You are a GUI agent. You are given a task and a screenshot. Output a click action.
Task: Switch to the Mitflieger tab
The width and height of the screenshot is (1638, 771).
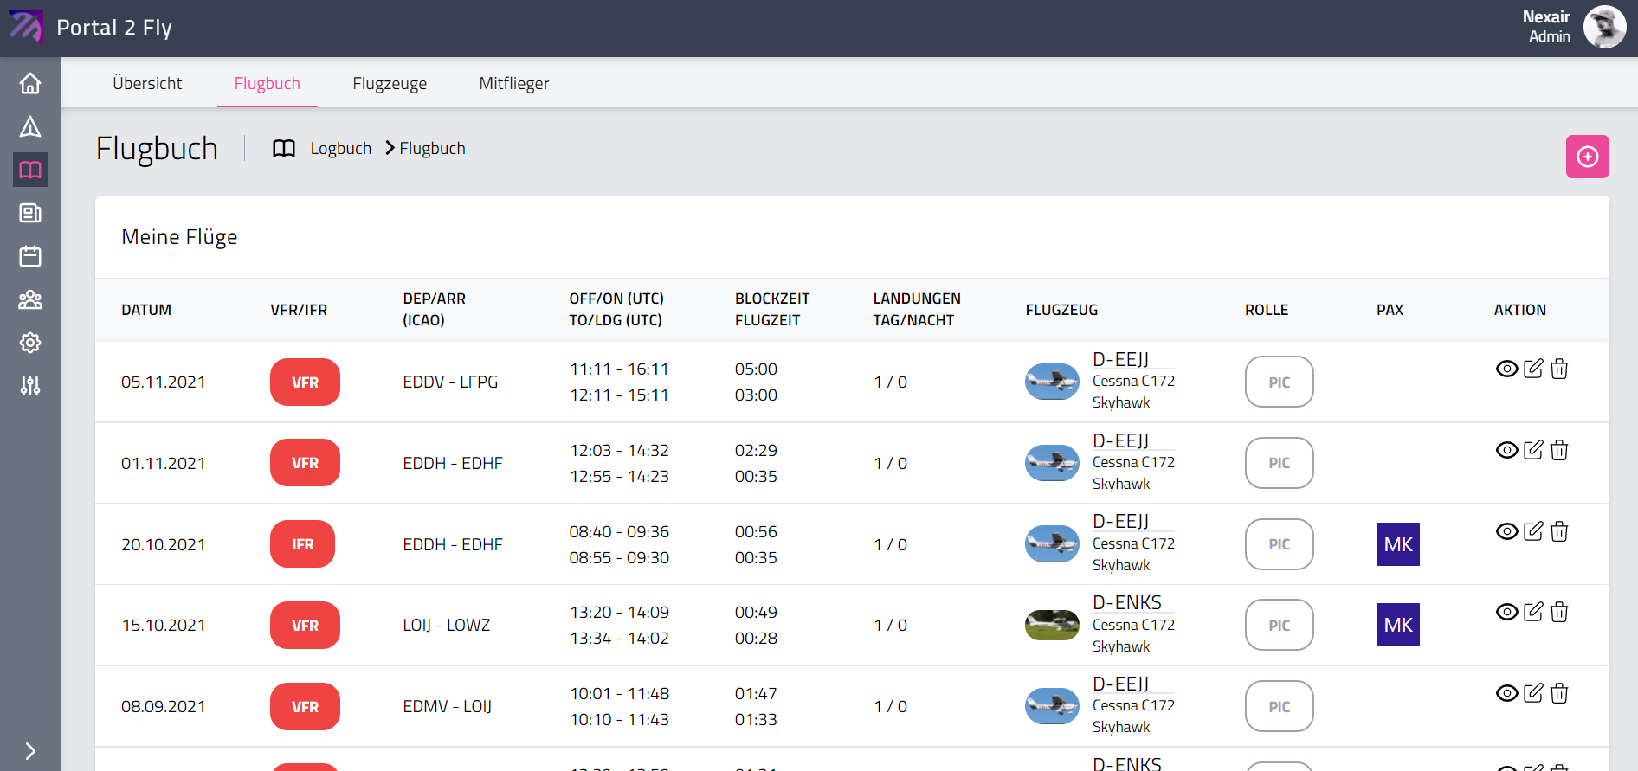[x=513, y=84]
